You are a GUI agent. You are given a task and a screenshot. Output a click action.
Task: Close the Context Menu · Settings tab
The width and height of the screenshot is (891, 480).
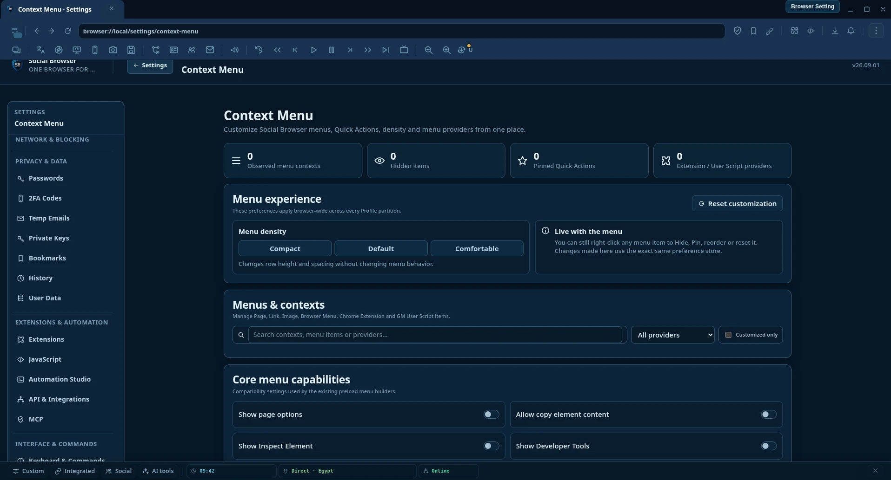coord(112,8)
